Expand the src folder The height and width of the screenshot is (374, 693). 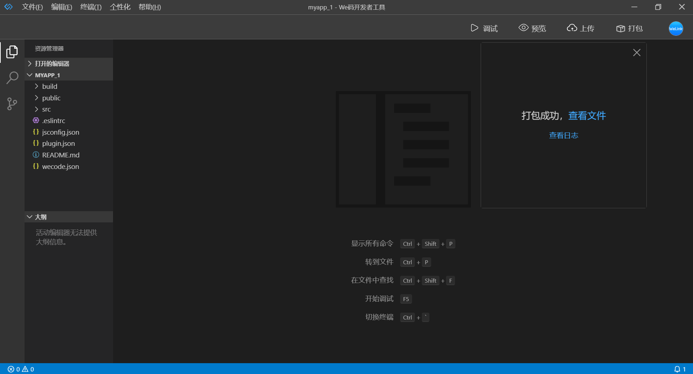pyautogui.click(x=46, y=109)
